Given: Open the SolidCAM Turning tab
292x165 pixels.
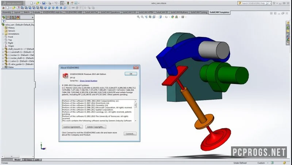Looking at the screenshot, I should (x=199, y=12).
